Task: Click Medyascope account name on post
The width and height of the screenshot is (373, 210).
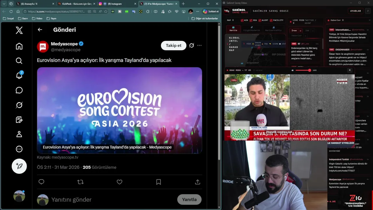Action: pyautogui.click(x=64, y=44)
